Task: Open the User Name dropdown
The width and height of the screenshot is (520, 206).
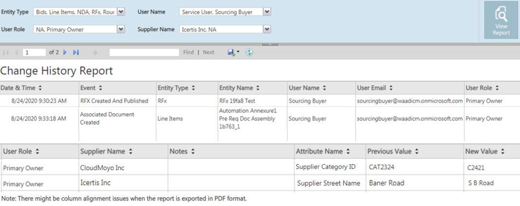Action: (267, 12)
